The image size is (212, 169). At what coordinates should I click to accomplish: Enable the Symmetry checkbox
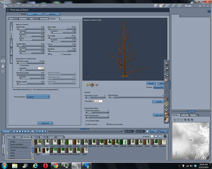(x=20, y=65)
